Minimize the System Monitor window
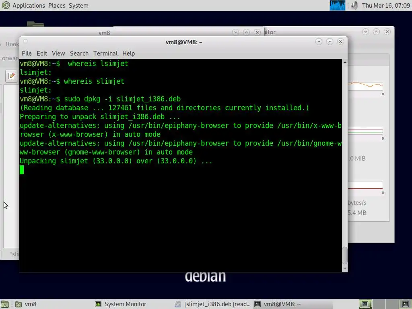The image size is (412, 309). click(x=365, y=32)
